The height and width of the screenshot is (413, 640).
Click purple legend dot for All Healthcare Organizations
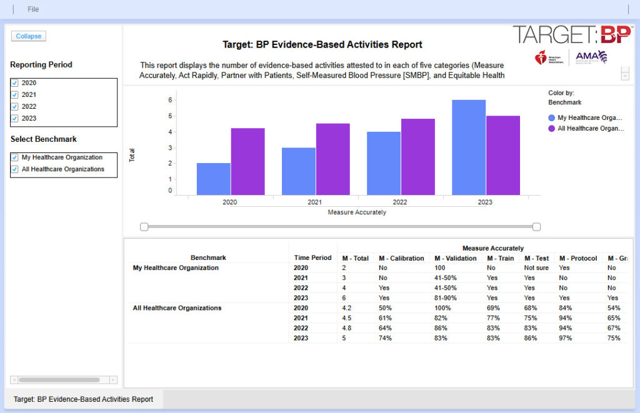click(551, 128)
